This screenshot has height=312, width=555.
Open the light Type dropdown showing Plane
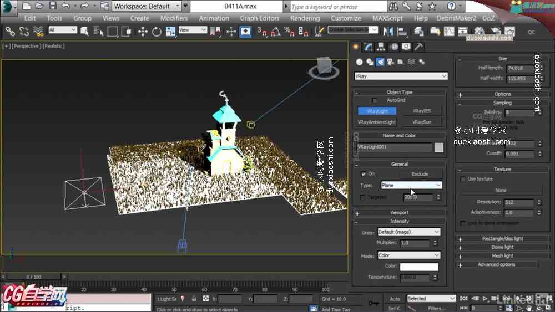[411, 185]
